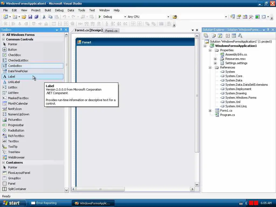
Task: Click View Designer icon in Solution Explorer
Action: click(x=234, y=36)
